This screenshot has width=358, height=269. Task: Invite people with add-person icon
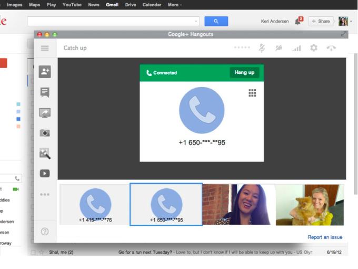tap(45, 72)
